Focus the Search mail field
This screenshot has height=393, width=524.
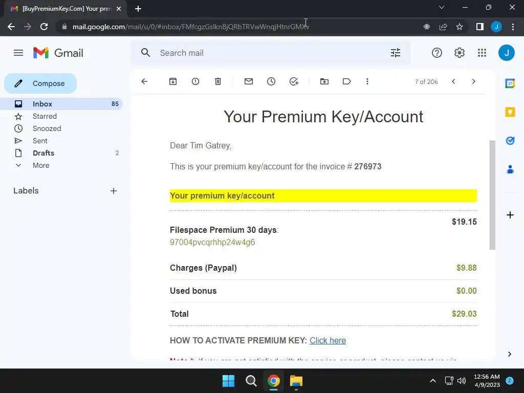(271, 53)
